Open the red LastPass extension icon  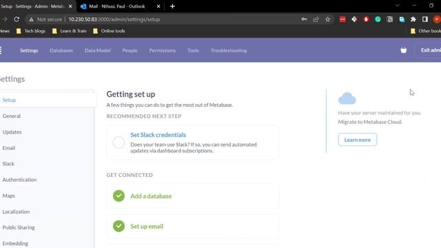pos(342,19)
